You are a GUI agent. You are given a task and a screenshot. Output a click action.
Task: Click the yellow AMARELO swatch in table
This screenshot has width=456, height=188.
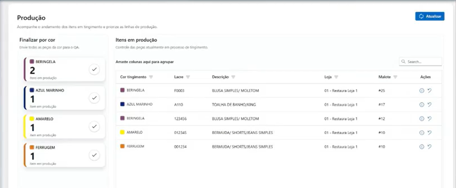click(x=122, y=132)
